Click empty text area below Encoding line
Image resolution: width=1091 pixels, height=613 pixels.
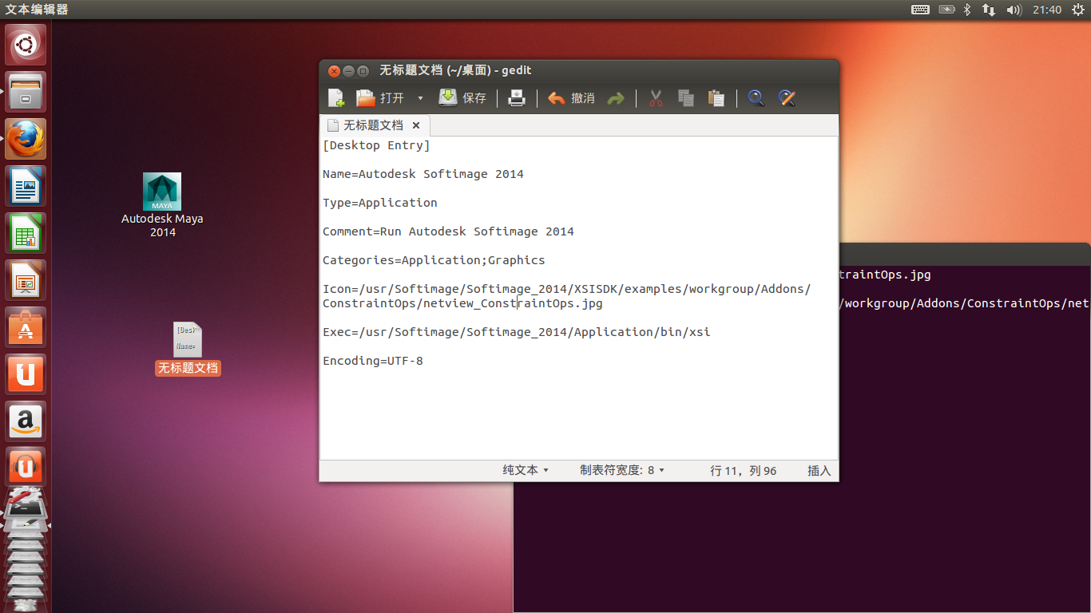coord(578,415)
